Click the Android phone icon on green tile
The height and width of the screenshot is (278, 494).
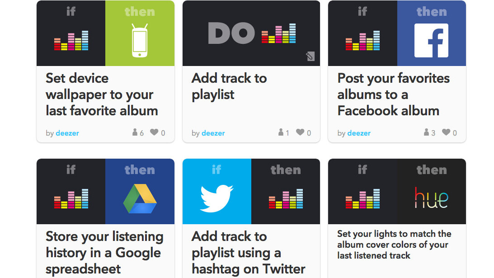tap(140, 41)
